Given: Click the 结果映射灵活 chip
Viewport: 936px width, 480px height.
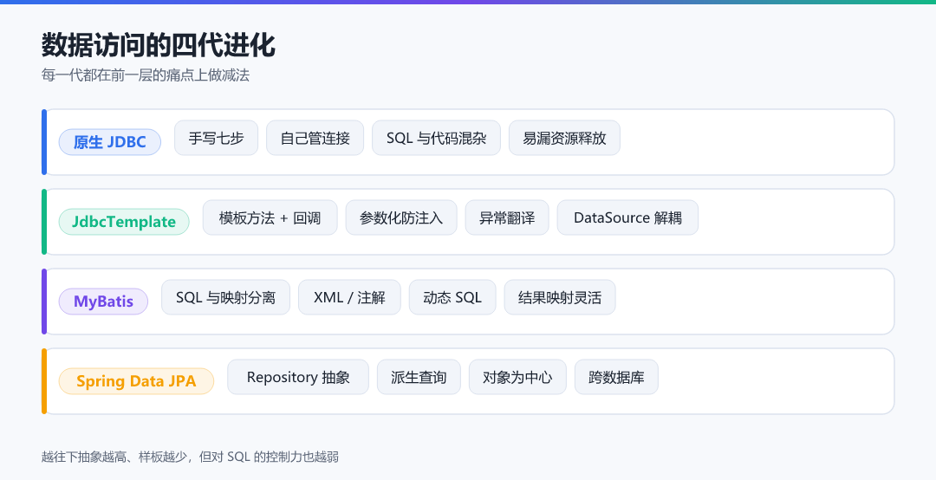Looking at the screenshot, I should click(x=560, y=297).
